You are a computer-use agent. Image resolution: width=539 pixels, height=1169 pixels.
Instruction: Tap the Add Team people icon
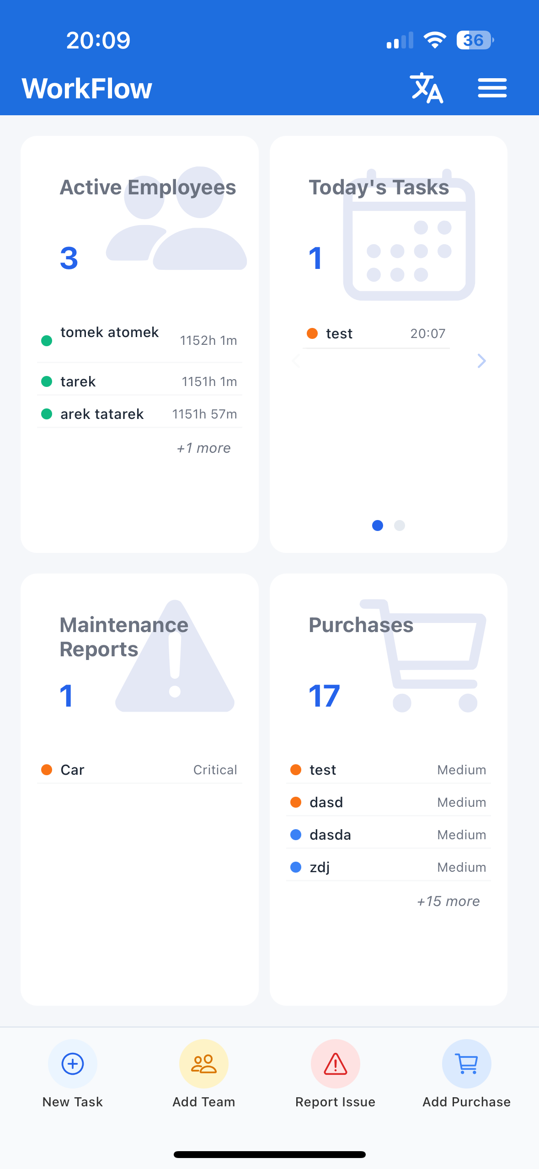(203, 1063)
